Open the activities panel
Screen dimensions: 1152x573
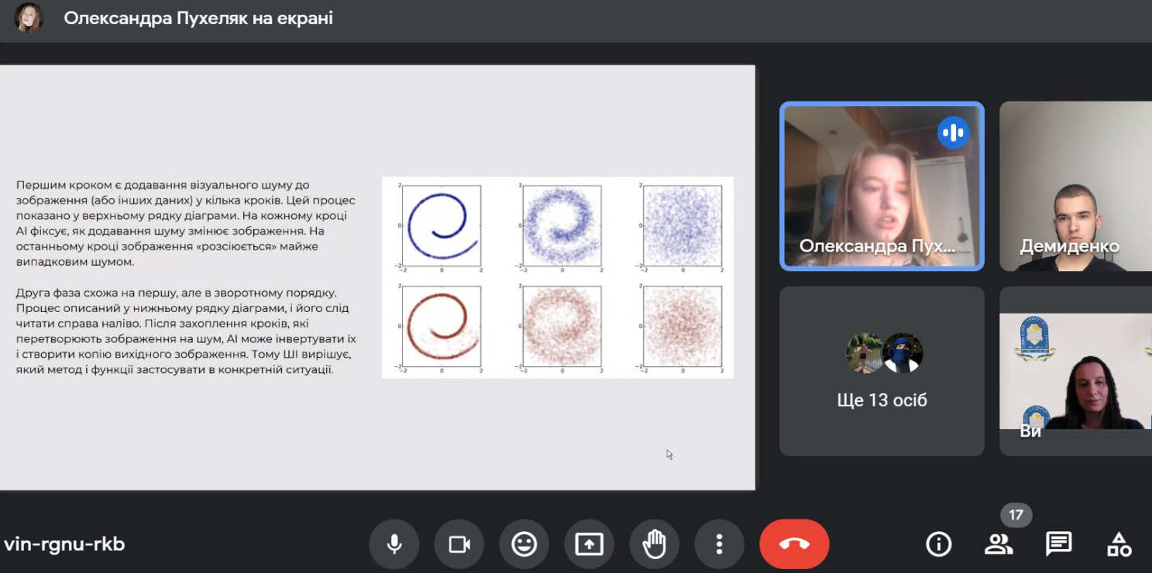[1119, 544]
